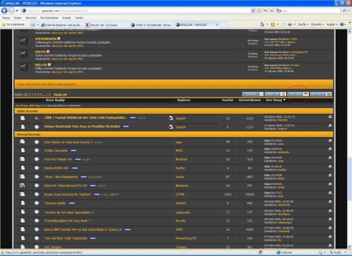Viewport: 352px width, 256px height.
Task: Open the Dosya menu
Action: 6,18
